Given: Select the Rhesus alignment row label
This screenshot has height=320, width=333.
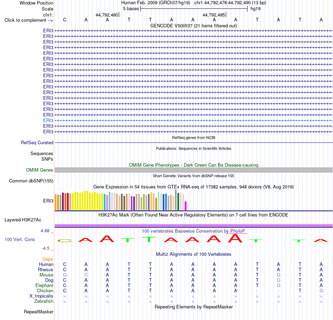Looking at the screenshot, I should pyautogui.click(x=46, y=269).
